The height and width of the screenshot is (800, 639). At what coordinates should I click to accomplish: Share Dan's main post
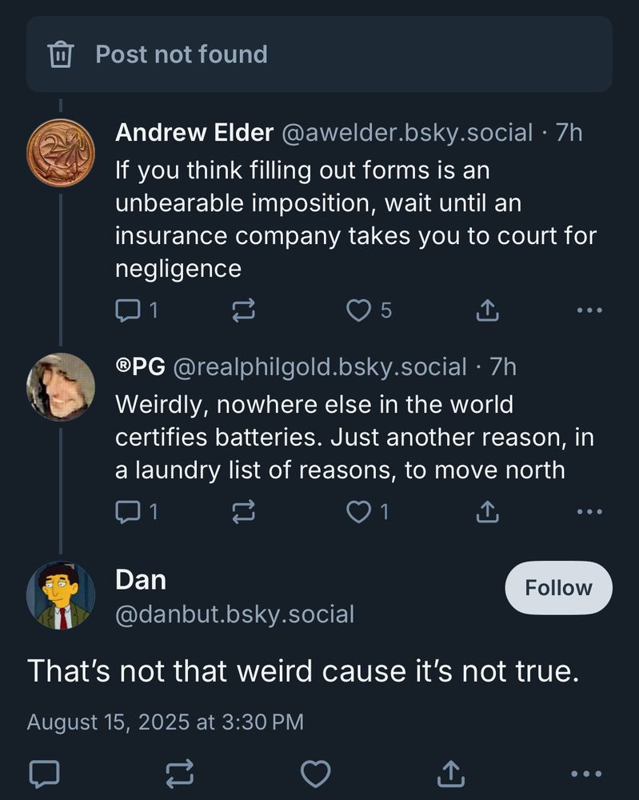tap(450, 773)
